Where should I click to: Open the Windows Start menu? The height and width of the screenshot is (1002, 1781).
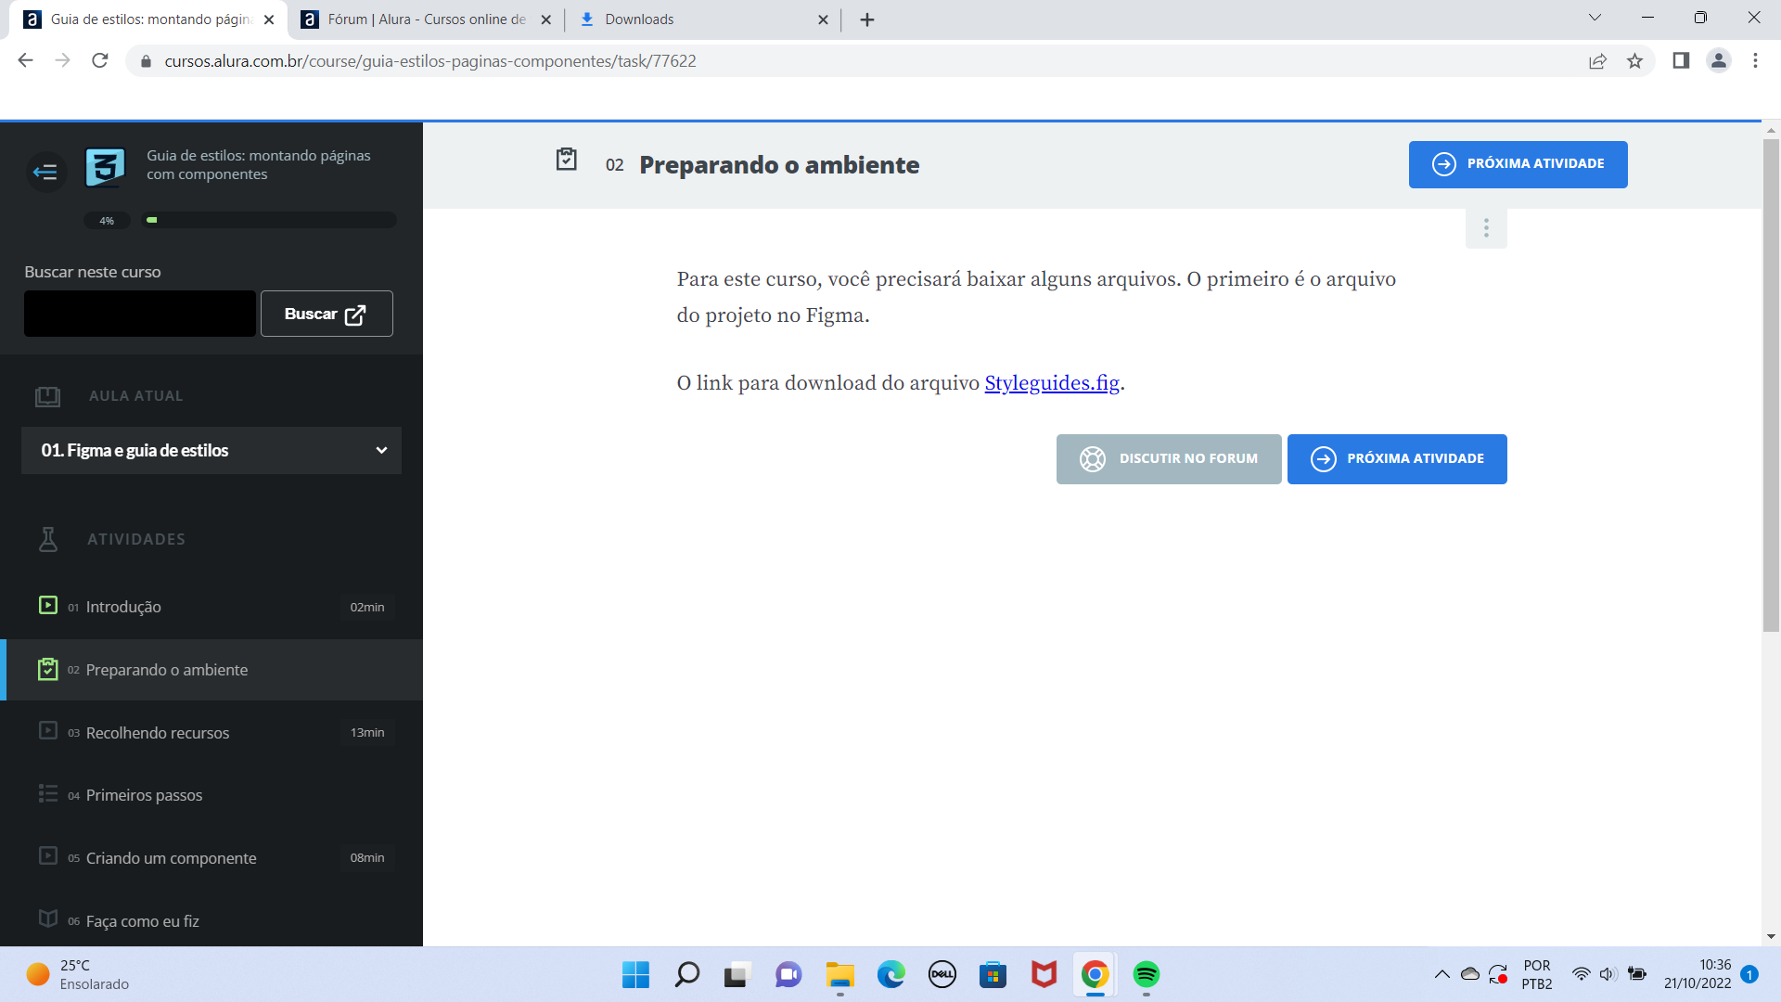coord(635,975)
